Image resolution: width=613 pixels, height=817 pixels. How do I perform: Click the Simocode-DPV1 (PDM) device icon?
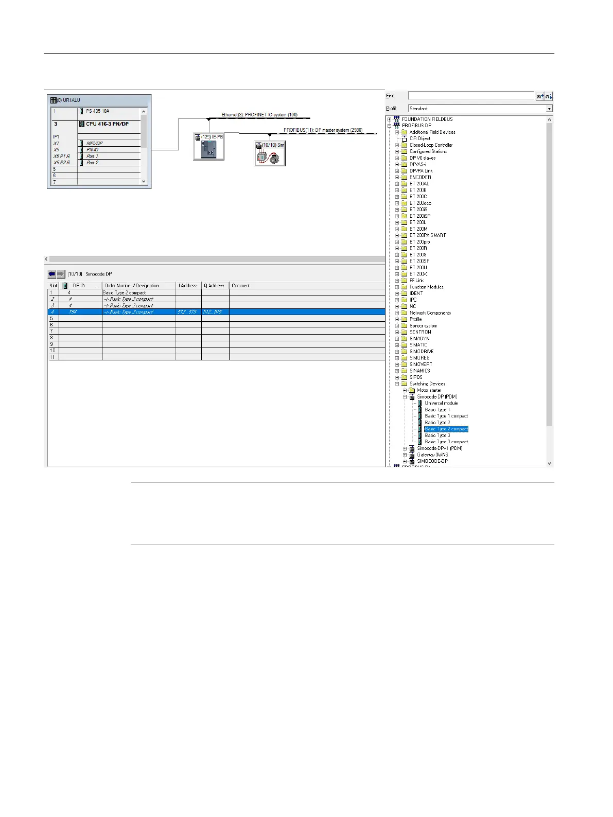coord(412,448)
